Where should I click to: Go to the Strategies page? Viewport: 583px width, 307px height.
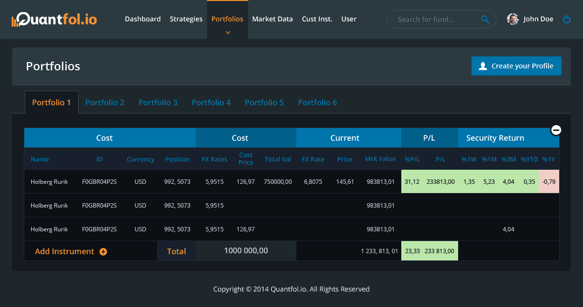click(186, 19)
